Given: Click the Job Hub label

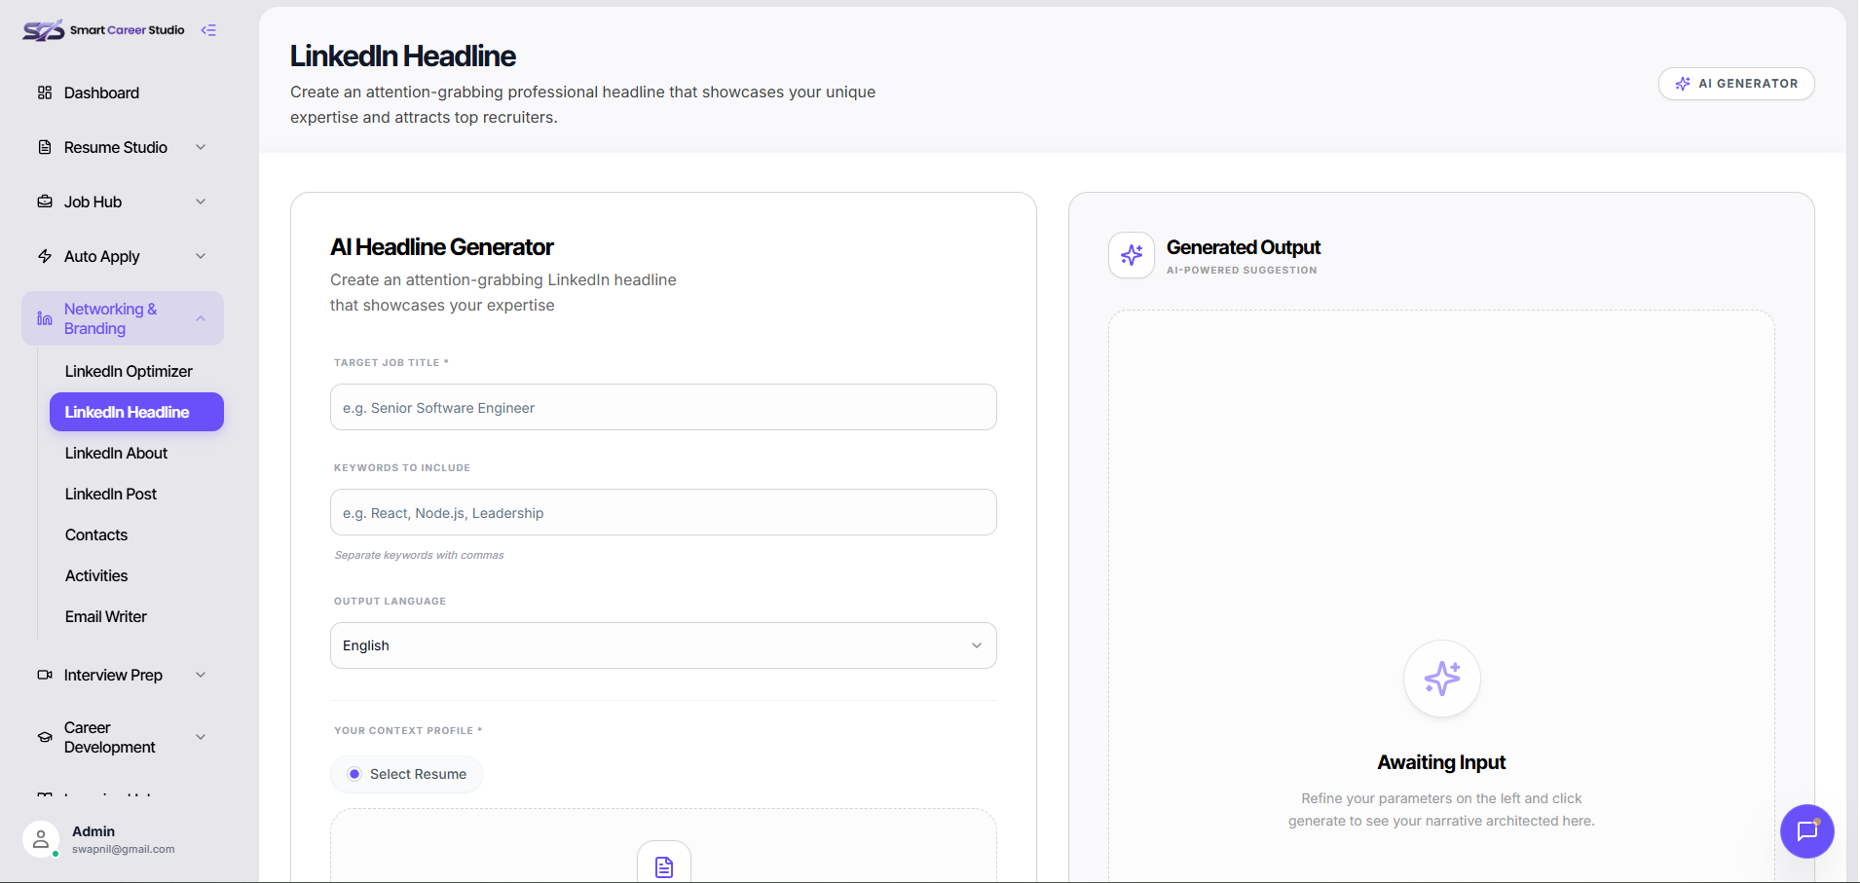Looking at the screenshot, I should 93,202.
